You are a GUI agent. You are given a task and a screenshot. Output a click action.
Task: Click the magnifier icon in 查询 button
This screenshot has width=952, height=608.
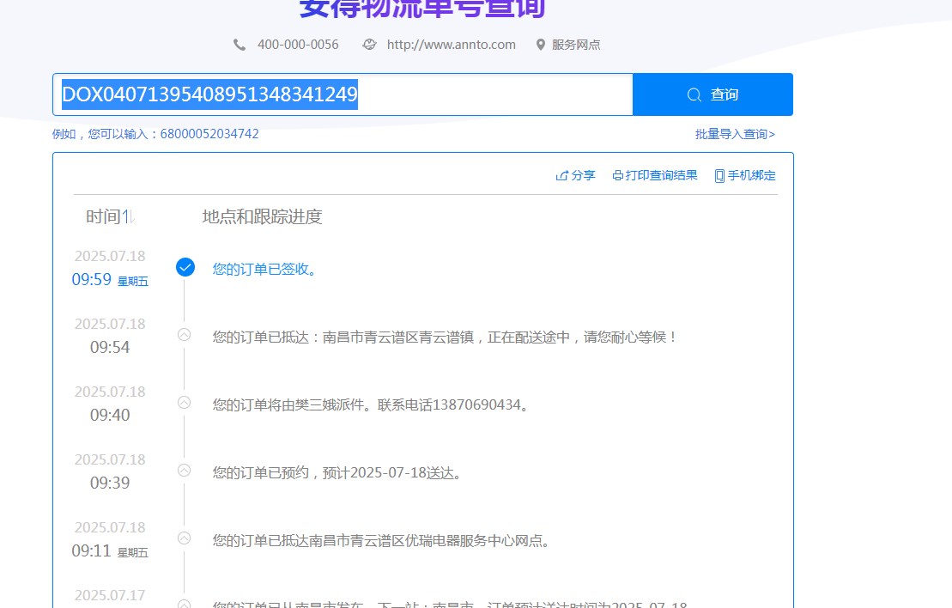coord(694,94)
